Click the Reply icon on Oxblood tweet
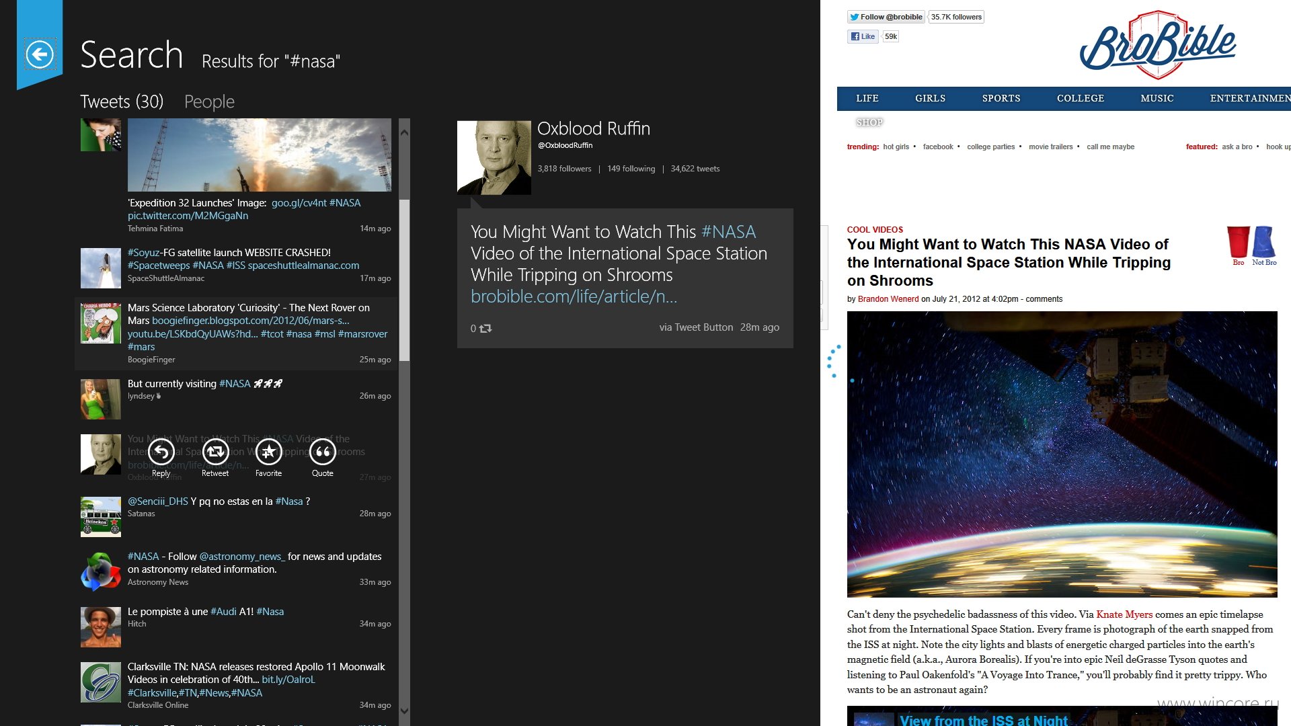Image resolution: width=1291 pixels, height=726 pixels. point(161,452)
